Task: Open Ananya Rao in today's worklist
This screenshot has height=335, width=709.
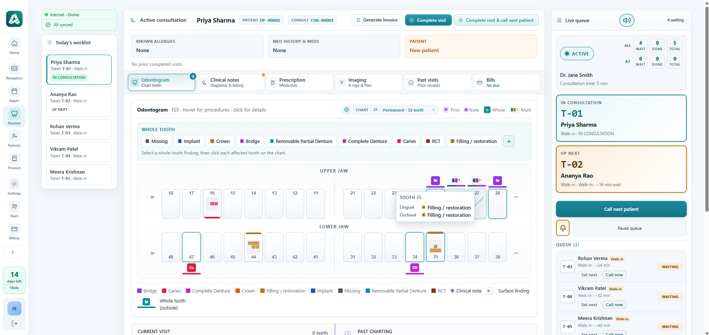Action: tap(79, 102)
